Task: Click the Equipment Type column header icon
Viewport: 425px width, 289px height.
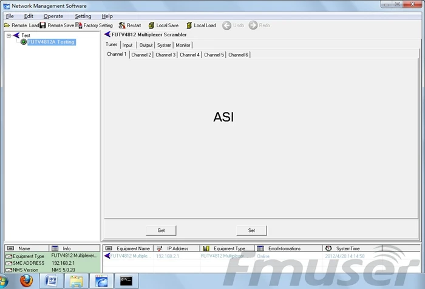Action: tap(206, 248)
